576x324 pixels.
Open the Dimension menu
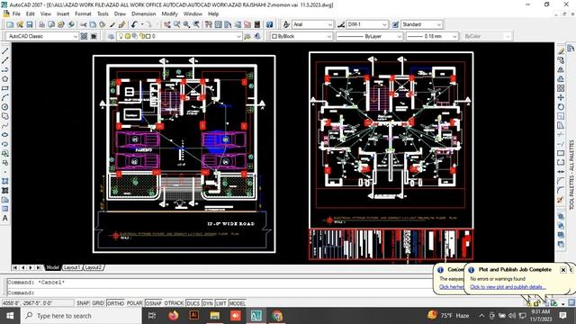(x=144, y=14)
